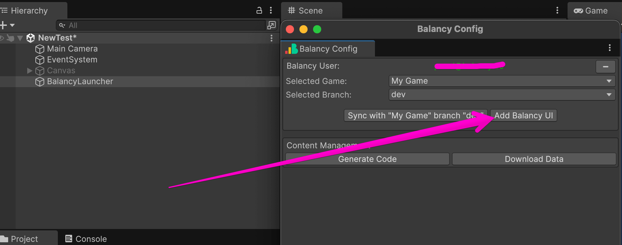Click the cube icon beside BalancyLauncher
Screen dimensions: 622x245
pyautogui.click(x=39, y=82)
